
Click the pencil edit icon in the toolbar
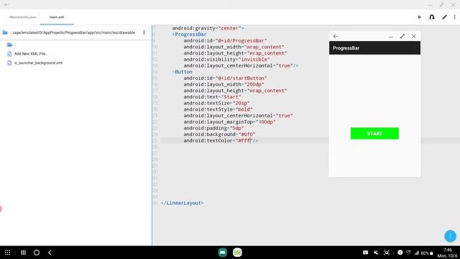click(x=445, y=17)
